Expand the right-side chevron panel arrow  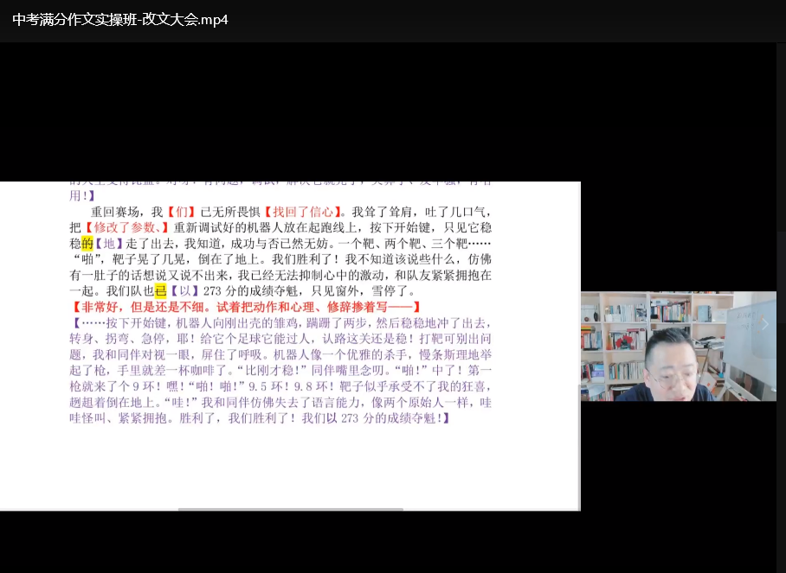(x=765, y=324)
